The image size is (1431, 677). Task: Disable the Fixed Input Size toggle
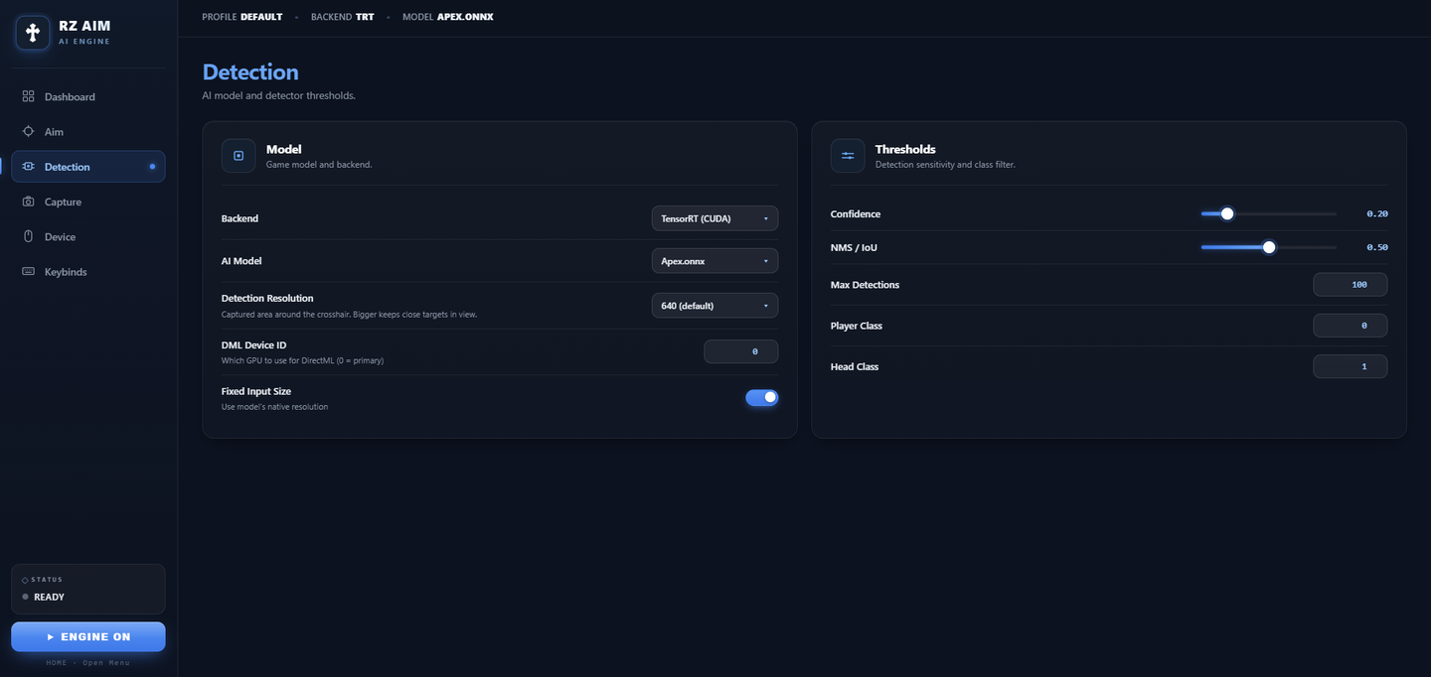pyautogui.click(x=762, y=397)
